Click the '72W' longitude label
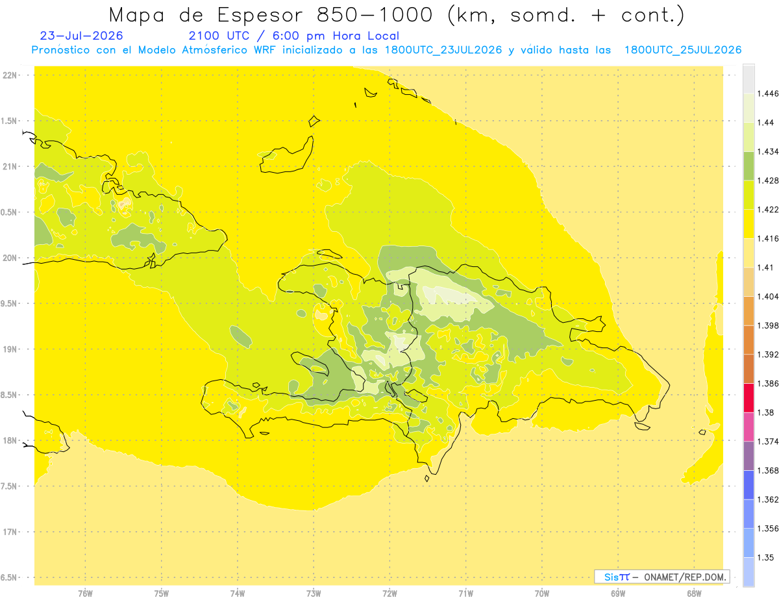Viewport: 779px width, 602px height. 390,594
